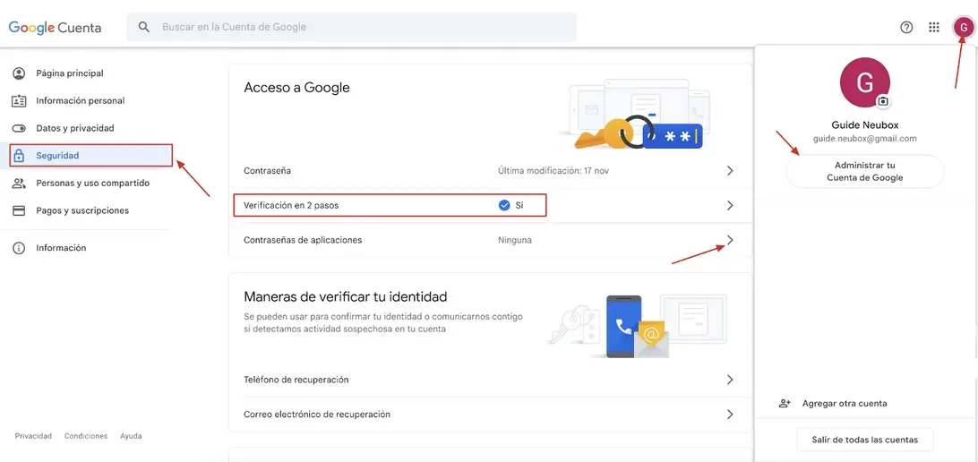
Task: Click the Página principal sidebar icon
Action: pos(20,73)
